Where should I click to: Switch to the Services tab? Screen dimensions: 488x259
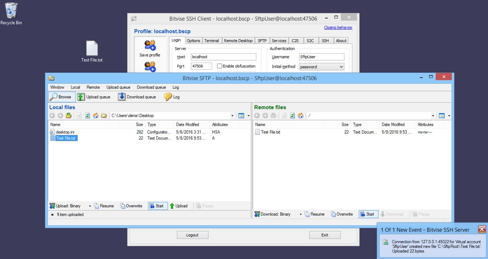279,40
